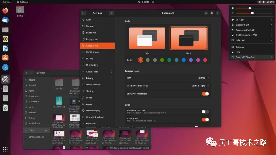Adjust the volume slider in system menu
Image resolution: width=276 pixels, height=155 pixels.
coord(254,8)
